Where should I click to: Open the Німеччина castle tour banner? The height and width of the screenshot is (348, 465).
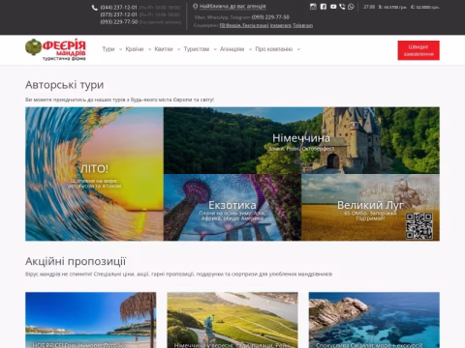click(x=301, y=140)
